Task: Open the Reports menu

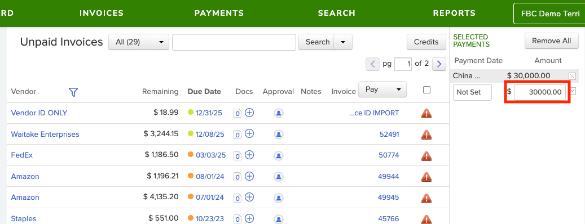Action: (x=454, y=13)
